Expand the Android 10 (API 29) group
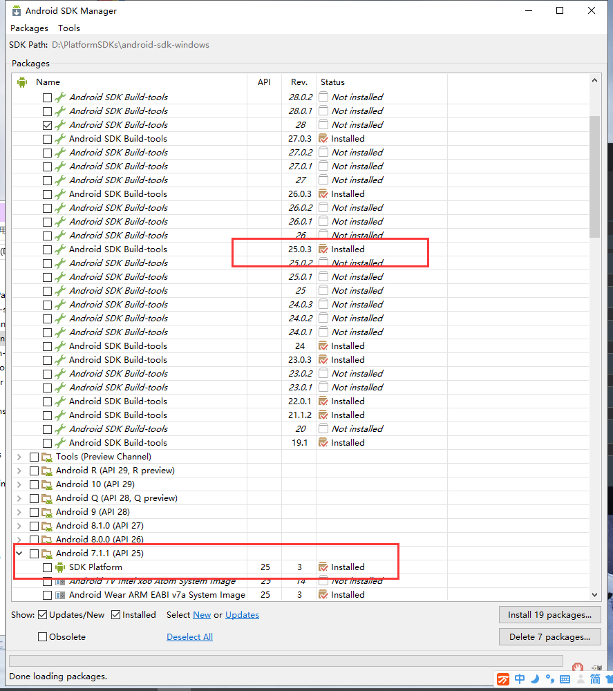 19,485
